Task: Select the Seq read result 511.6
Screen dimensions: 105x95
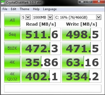Action: (41, 34)
